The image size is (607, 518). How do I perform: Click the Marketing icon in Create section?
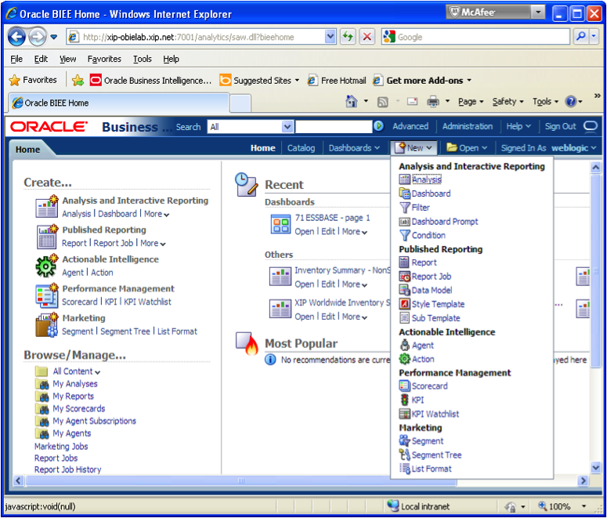pyautogui.click(x=46, y=324)
